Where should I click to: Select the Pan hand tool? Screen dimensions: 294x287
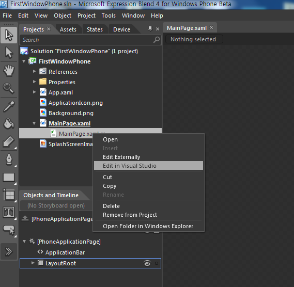[9, 71]
